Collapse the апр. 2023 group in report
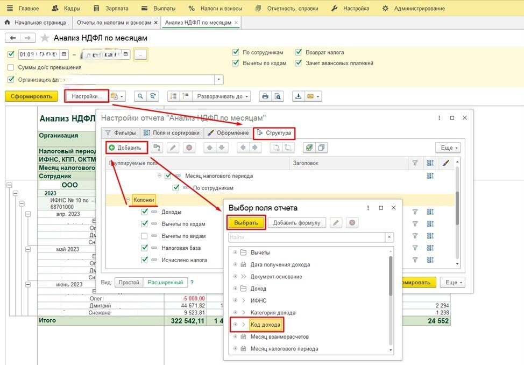 [28, 214]
